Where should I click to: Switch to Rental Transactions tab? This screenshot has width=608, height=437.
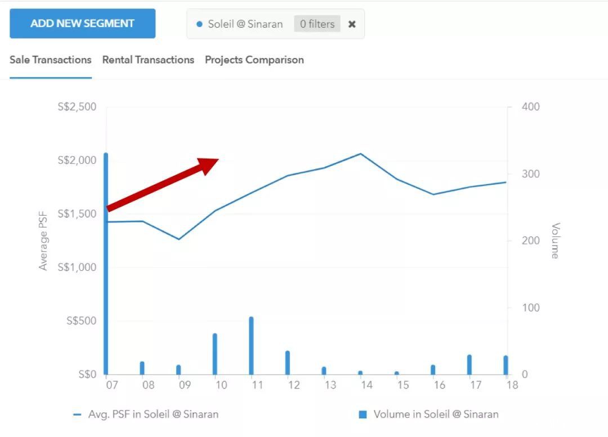pos(148,60)
